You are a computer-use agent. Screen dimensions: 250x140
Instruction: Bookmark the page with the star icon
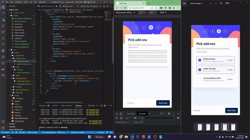(156, 8)
